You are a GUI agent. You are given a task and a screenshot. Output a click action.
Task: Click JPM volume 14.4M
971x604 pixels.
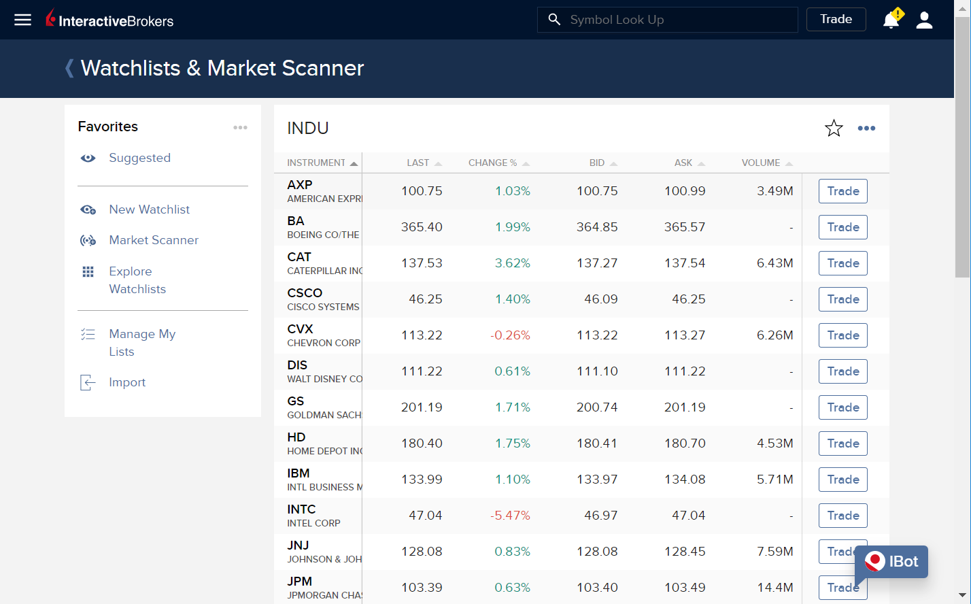[x=775, y=588]
